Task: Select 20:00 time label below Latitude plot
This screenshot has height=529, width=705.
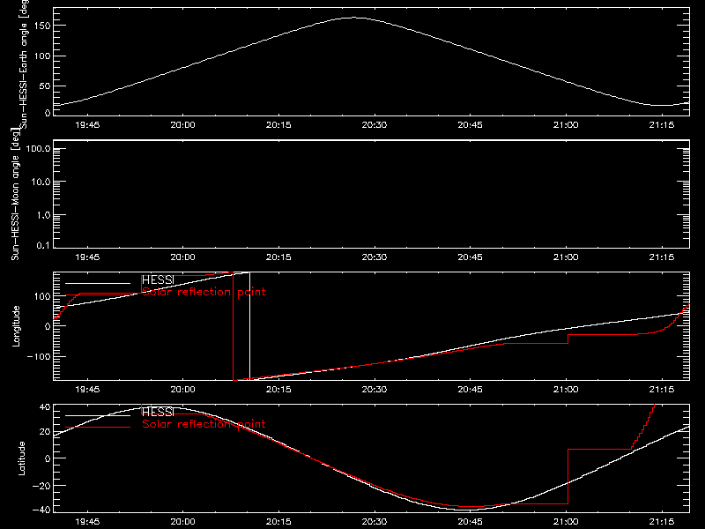Action: 183,522
